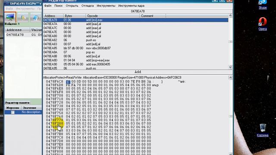Open the Файл menu in memory editor

[x=48, y=6]
